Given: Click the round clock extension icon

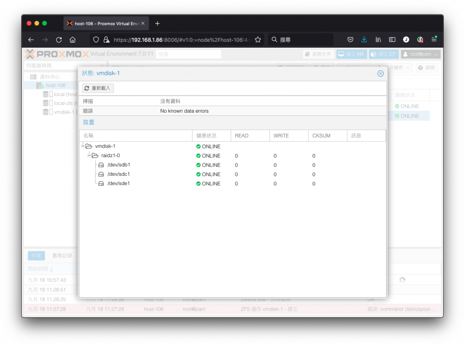Looking at the screenshot, I should [x=406, y=40].
